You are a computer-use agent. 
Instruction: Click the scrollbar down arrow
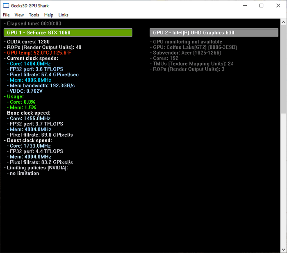tap(284, 249)
